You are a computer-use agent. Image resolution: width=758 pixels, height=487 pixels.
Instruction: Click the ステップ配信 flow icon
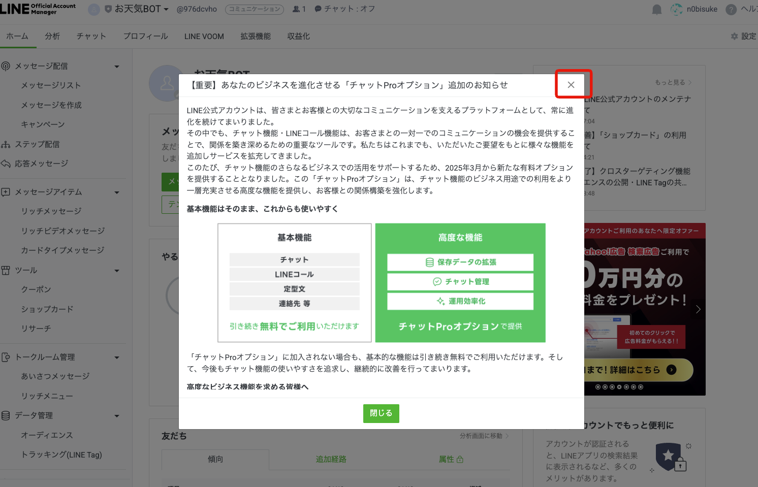click(x=6, y=145)
